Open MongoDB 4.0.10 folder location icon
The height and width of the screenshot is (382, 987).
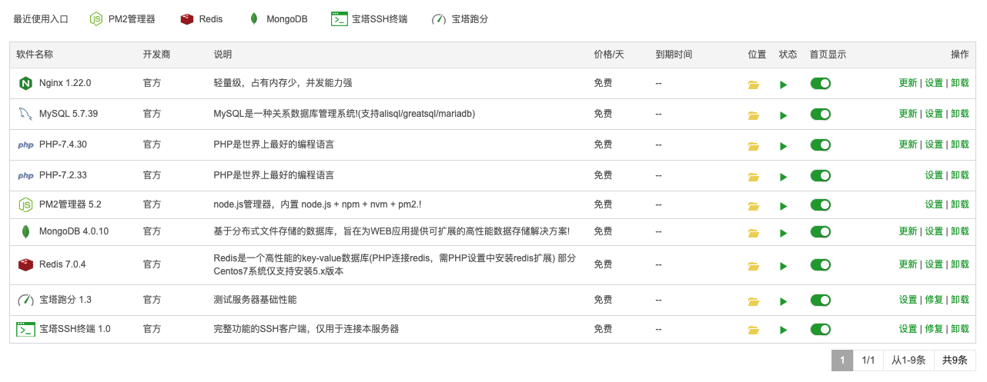754,233
